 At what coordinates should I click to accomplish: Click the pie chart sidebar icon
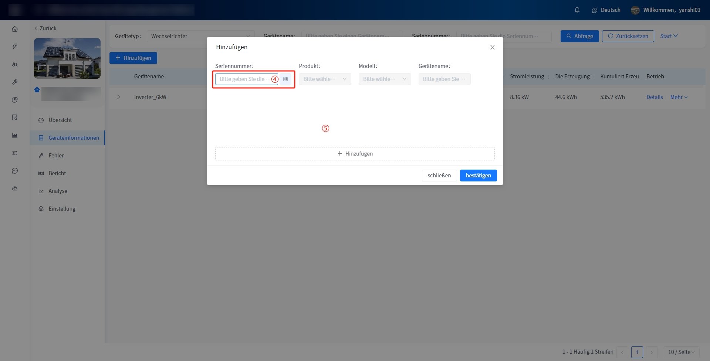(15, 100)
